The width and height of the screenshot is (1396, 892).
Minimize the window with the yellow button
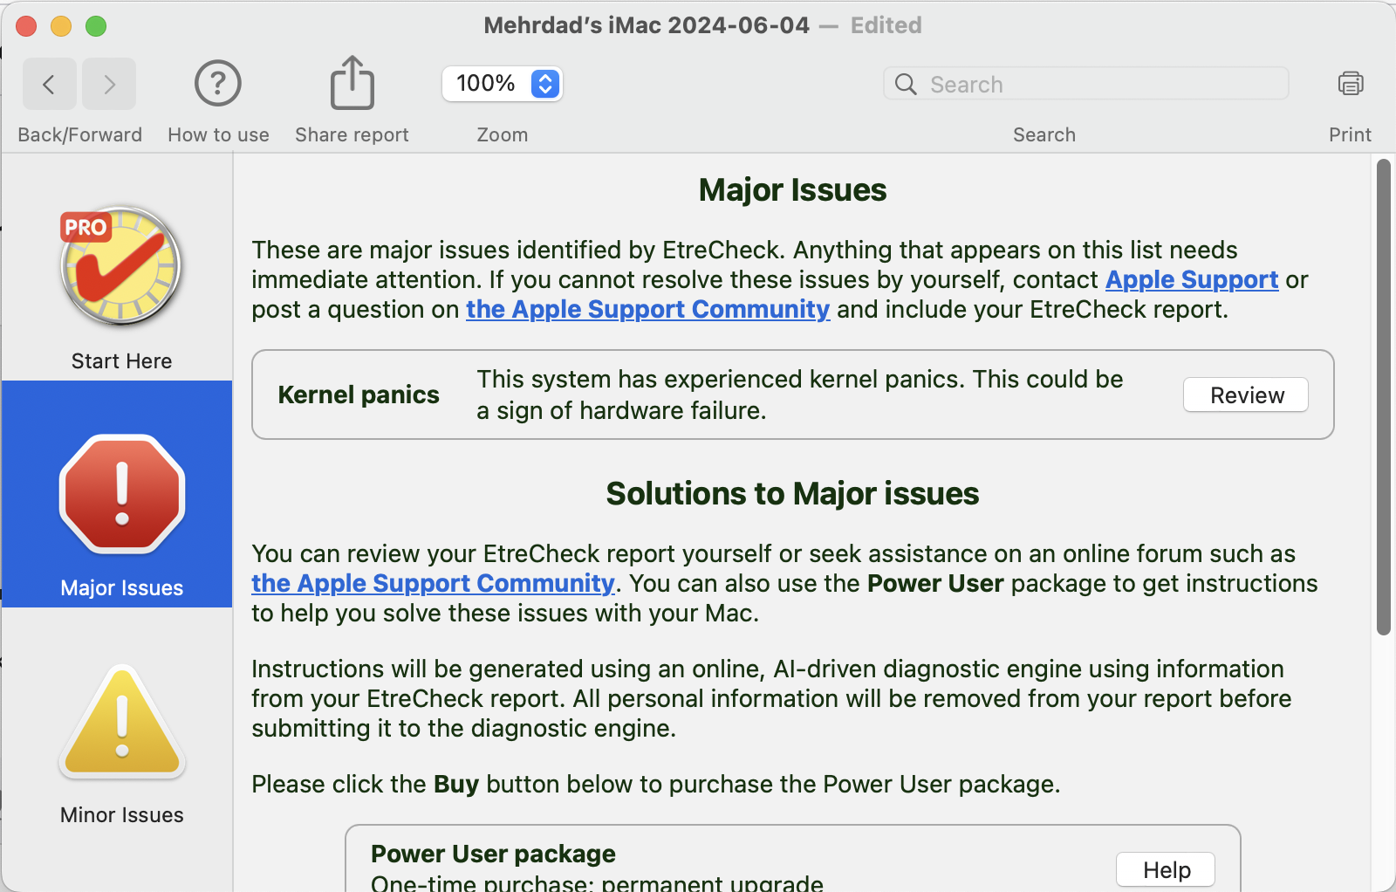click(61, 26)
